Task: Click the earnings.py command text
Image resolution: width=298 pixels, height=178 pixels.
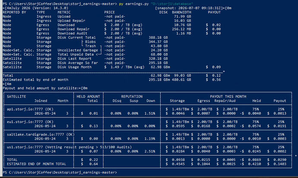Action: [137, 4]
